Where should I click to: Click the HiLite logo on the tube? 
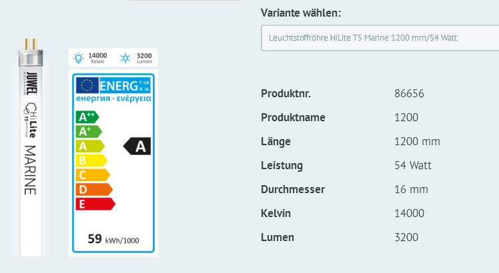tap(30, 115)
